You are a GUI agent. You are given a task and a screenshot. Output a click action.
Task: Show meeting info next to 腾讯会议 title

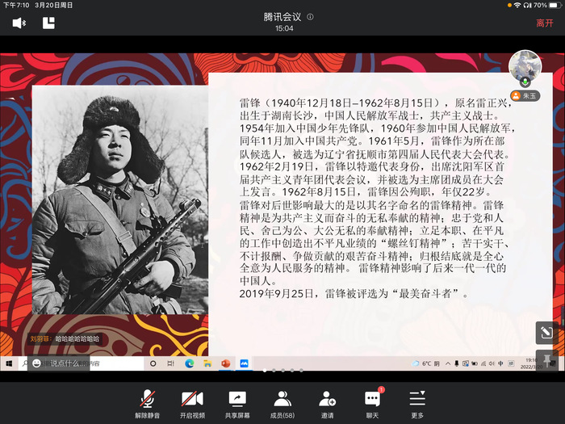311,17
